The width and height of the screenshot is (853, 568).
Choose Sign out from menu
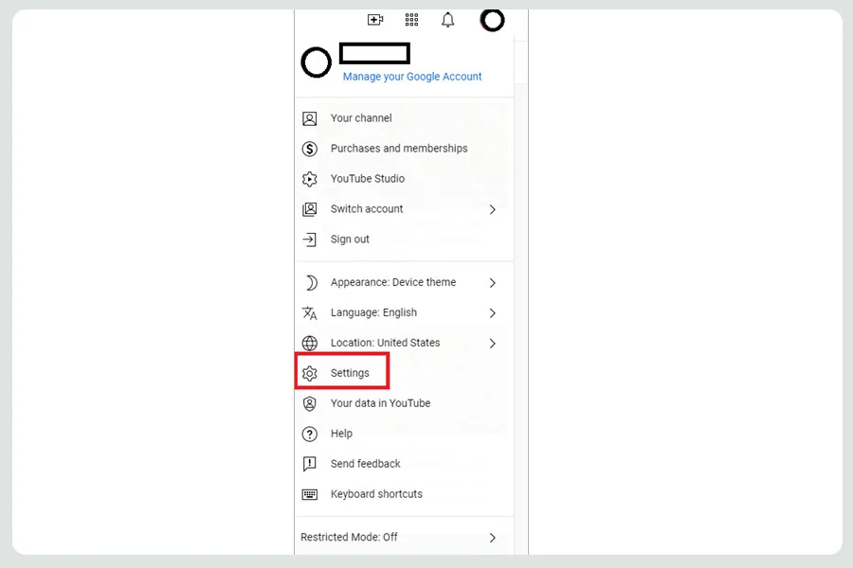point(404,240)
